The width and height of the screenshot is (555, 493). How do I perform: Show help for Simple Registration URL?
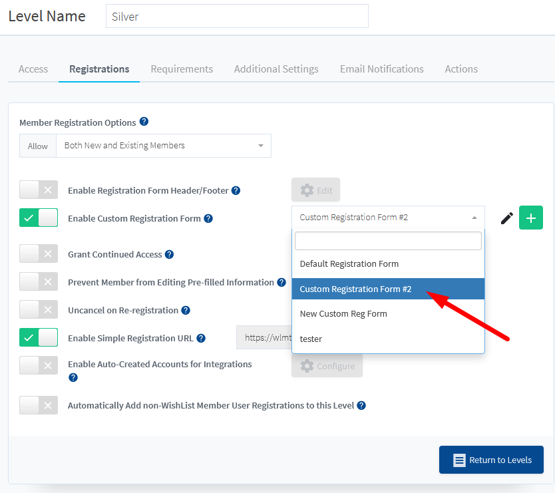pyautogui.click(x=201, y=338)
